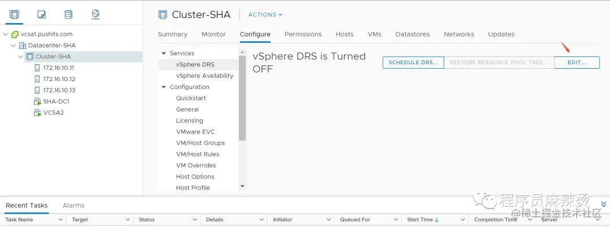610x227 pixels.
Task: Click the running VM icon for SHA-DC1
Action: (37, 101)
